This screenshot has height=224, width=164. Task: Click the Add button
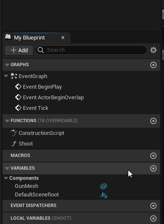click(19, 50)
